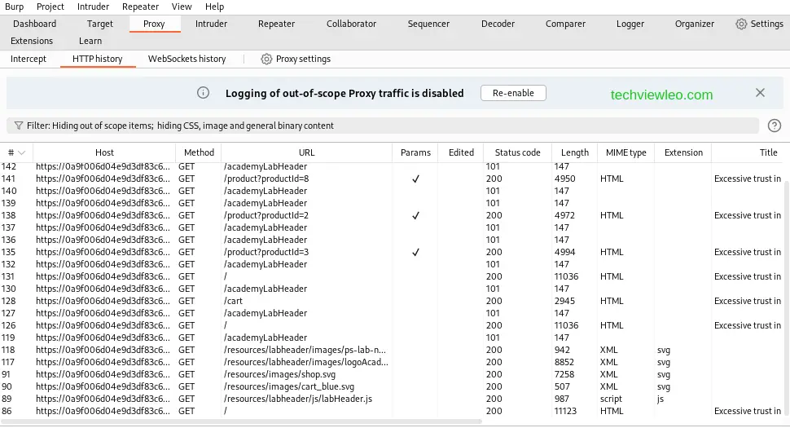Viewport: 790px width, 428px height.
Task: Click the Params checkmark for productId=2
Action: pyautogui.click(x=415, y=216)
